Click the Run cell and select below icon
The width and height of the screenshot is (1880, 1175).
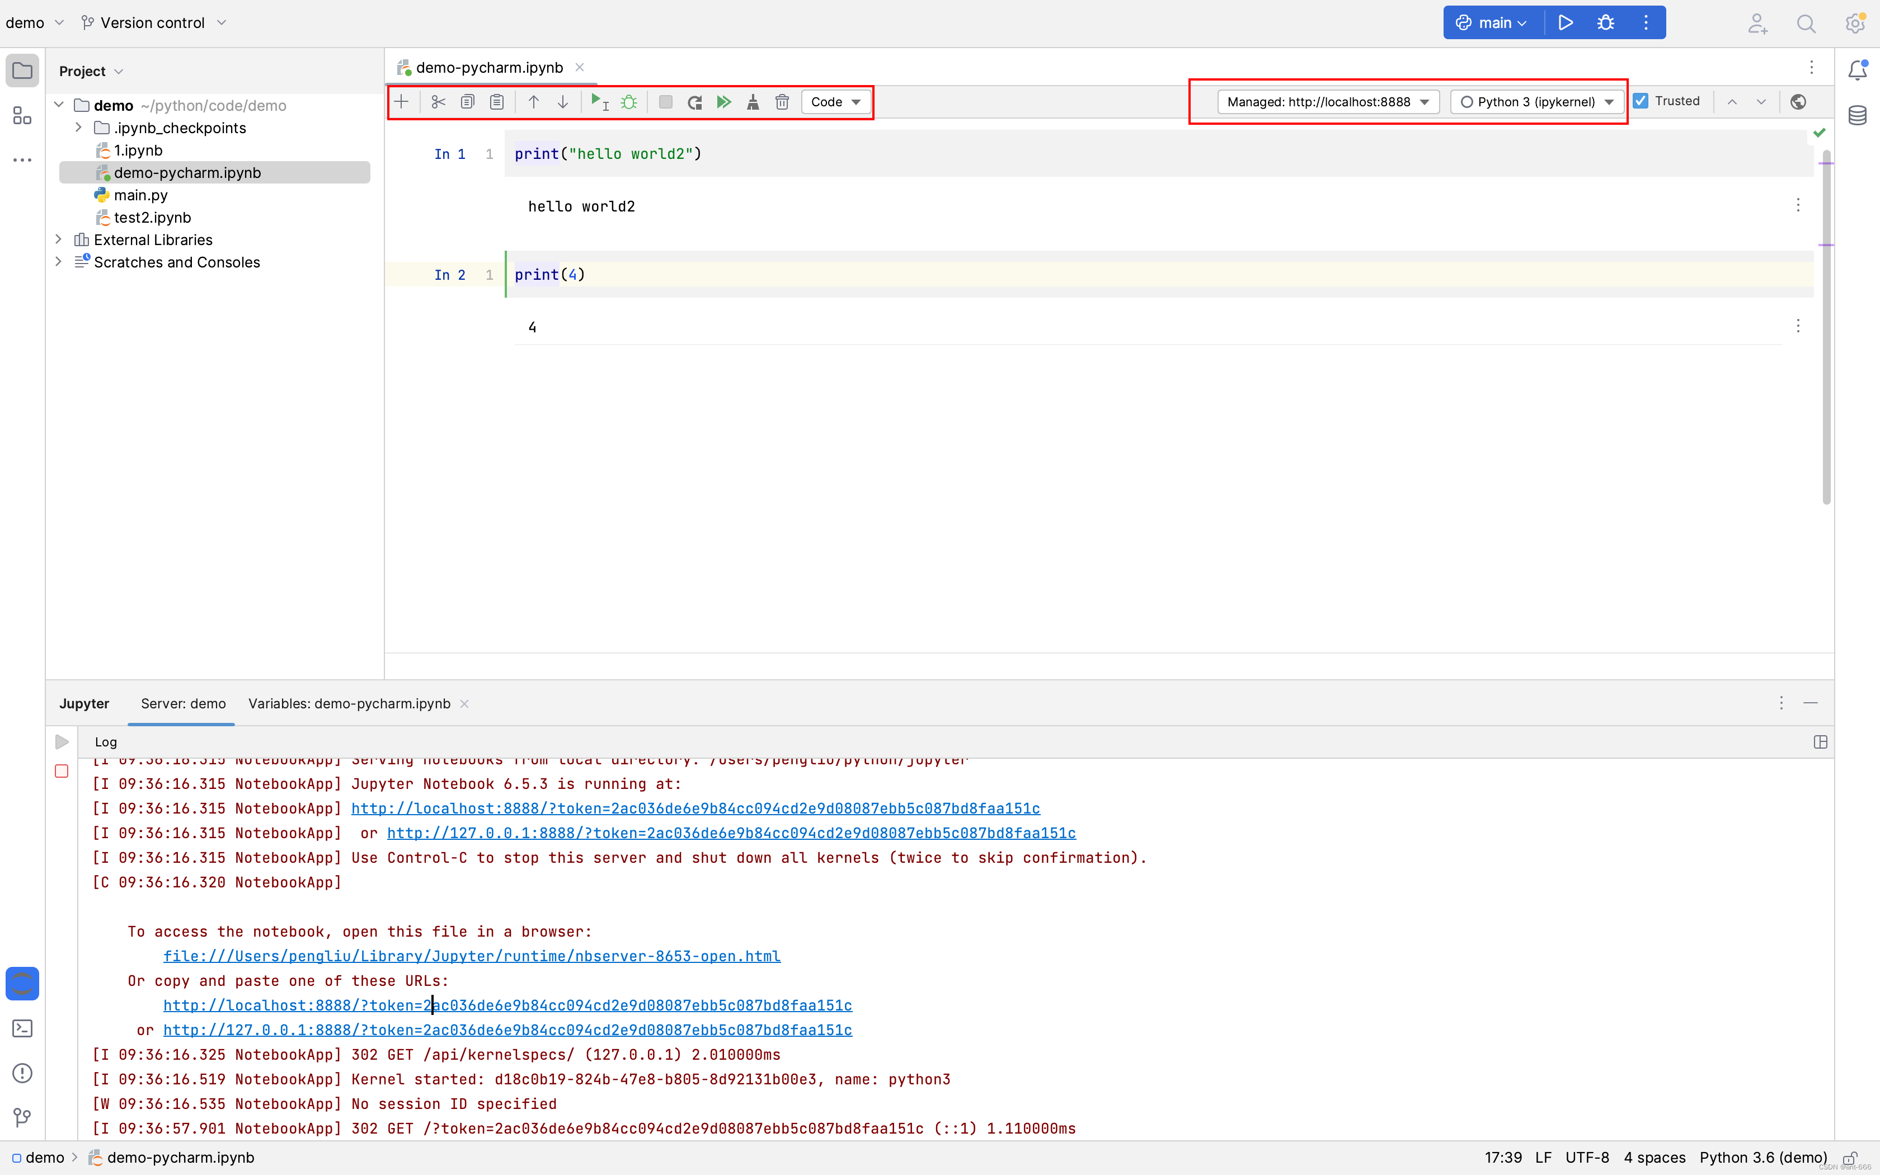pyautogui.click(x=599, y=102)
